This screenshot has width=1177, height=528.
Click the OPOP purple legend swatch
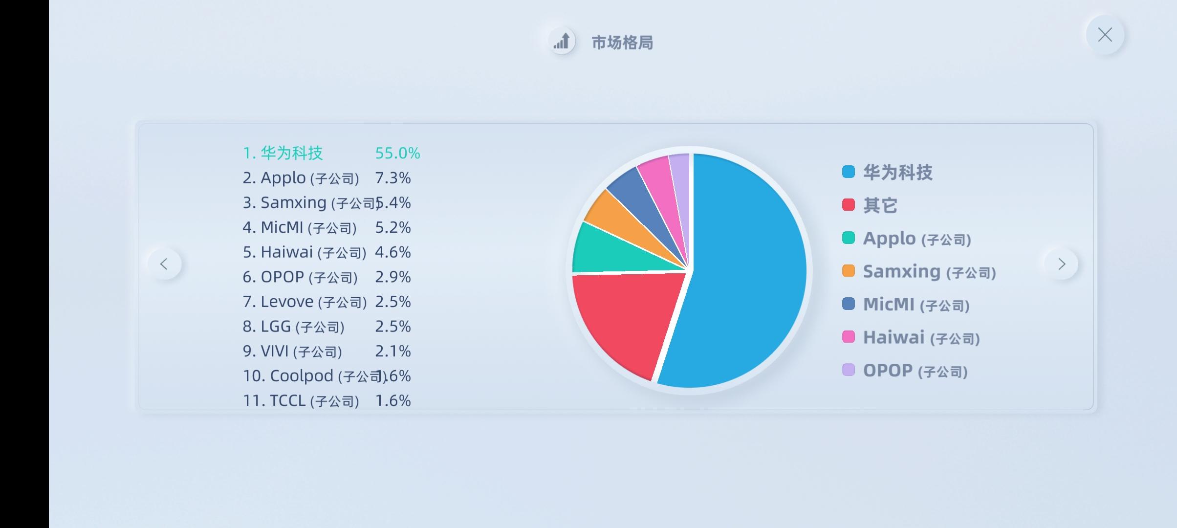pyautogui.click(x=849, y=370)
